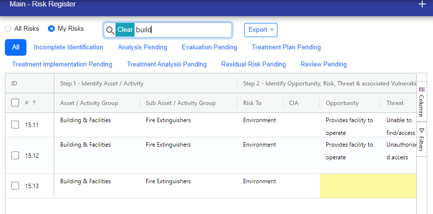
Task: Open the Filters side panel
Action: [x=422, y=139]
